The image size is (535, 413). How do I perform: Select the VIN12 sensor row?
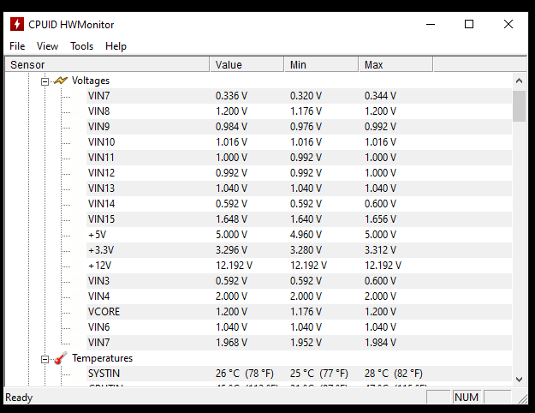tap(299, 173)
